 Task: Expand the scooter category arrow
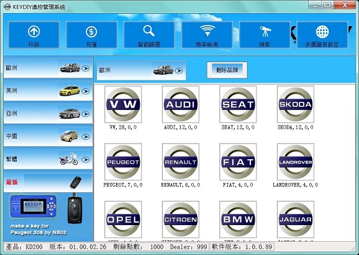coord(86,160)
